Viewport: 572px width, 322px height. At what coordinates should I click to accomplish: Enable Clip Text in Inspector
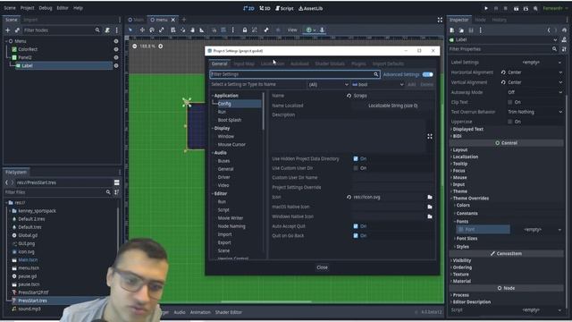click(x=510, y=102)
